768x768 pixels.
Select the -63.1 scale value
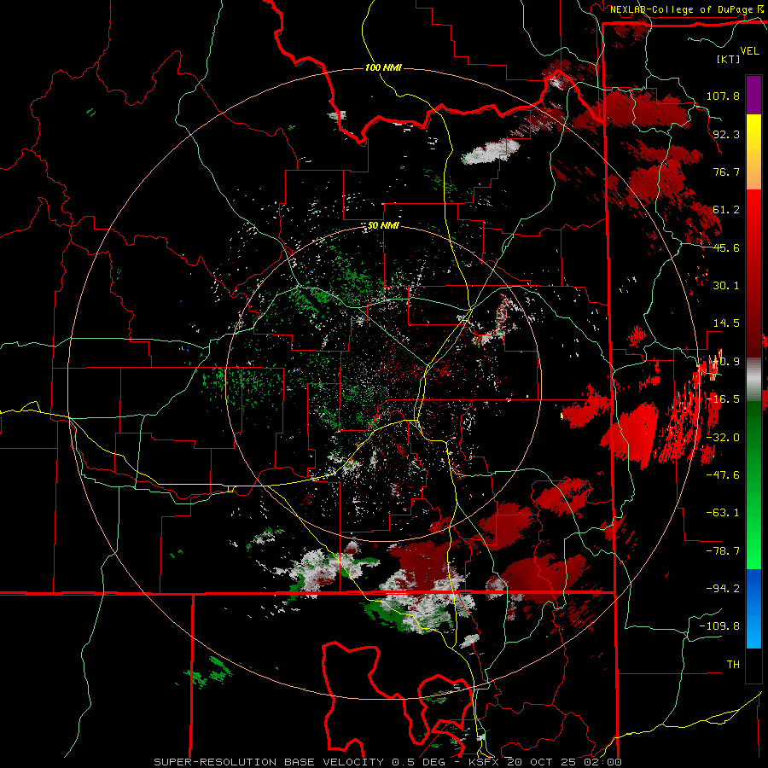tap(723, 513)
